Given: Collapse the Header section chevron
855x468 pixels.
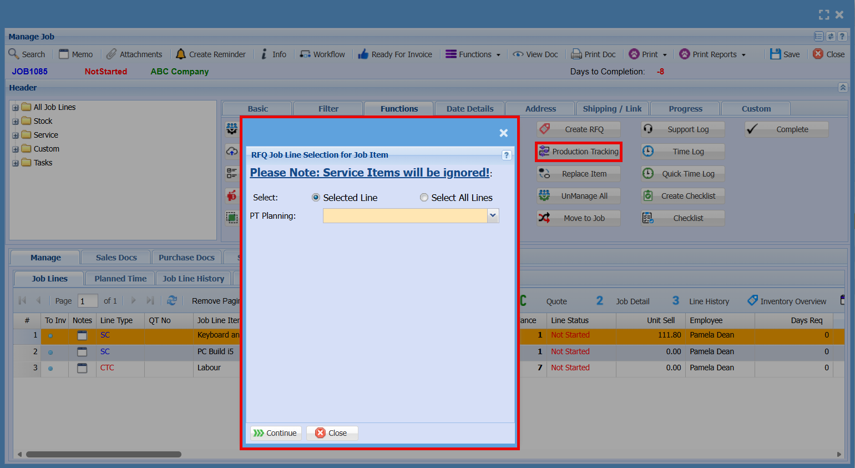Looking at the screenshot, I should [x=843, y=87].
